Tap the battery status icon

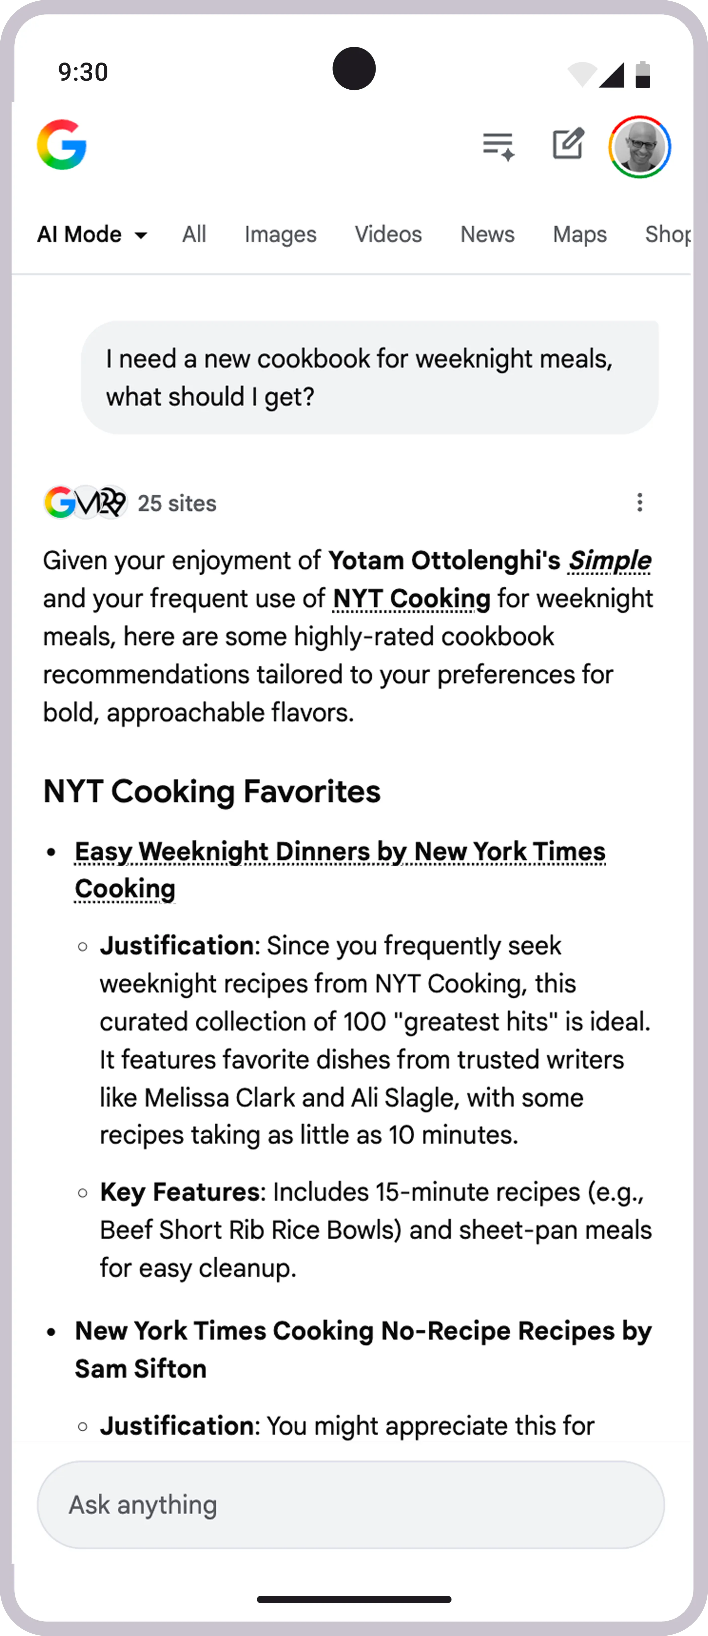[642, 74]
